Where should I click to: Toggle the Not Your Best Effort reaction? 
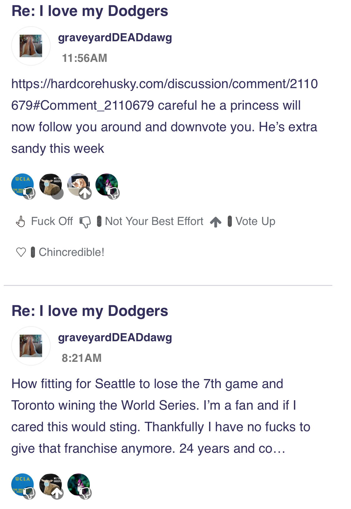154,222
